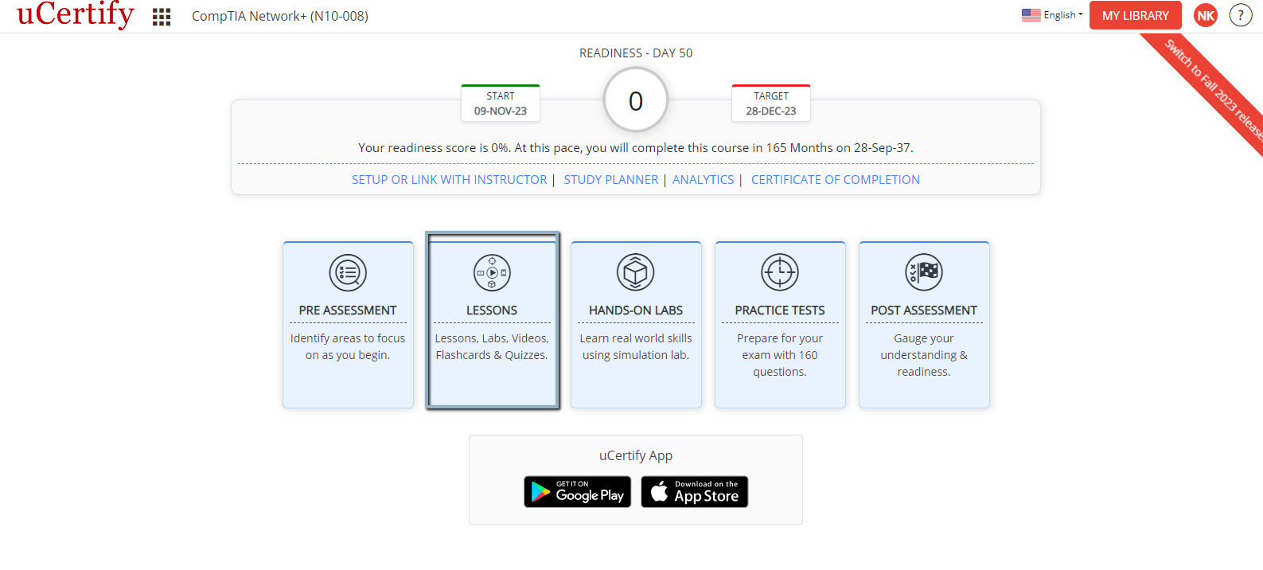Click 'Prepare for your exam with 160 questions' text

780,355
